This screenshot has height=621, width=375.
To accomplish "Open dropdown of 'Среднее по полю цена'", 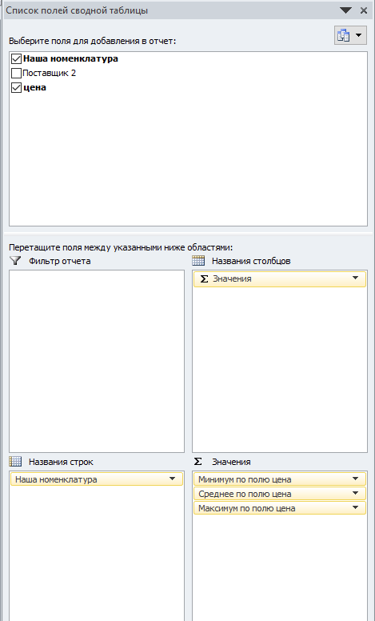I will click(x=355, y=493).
